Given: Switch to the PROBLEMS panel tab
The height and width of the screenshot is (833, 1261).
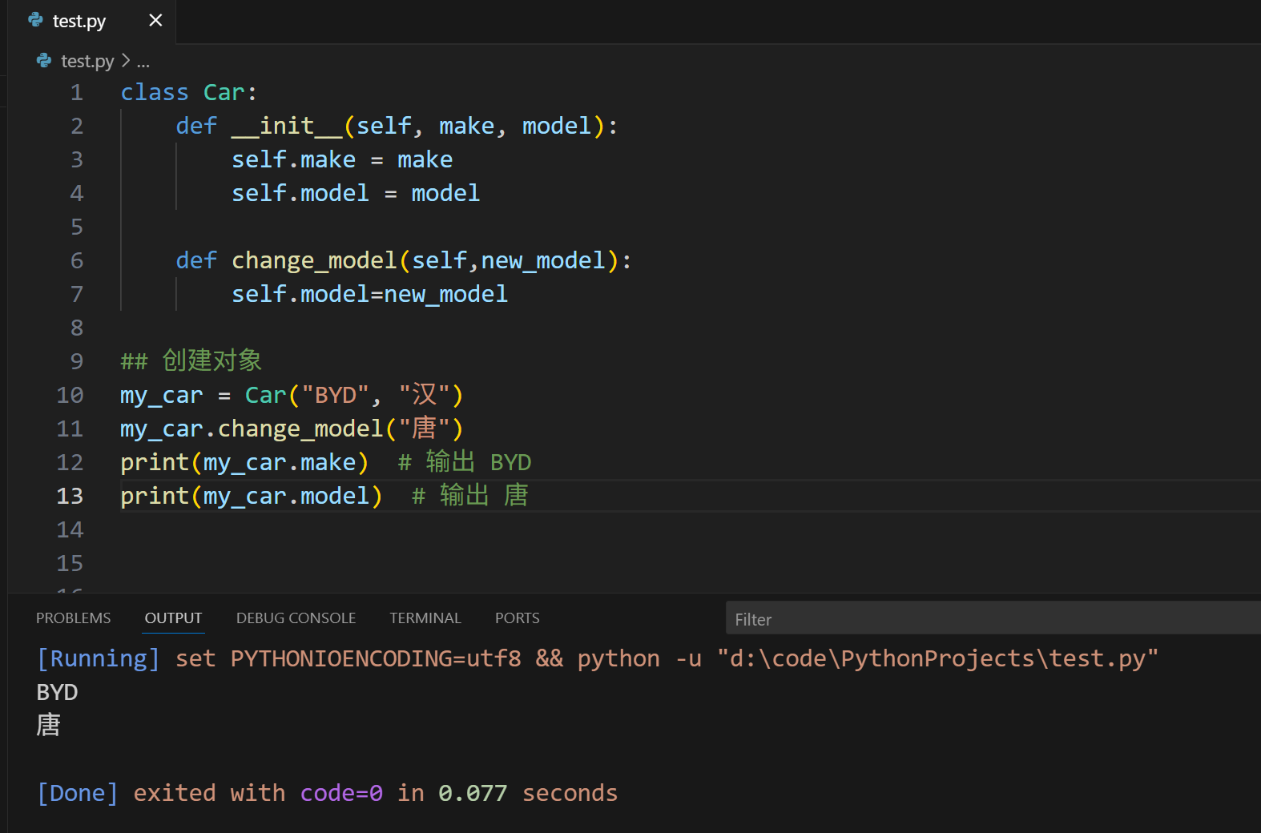Looking at the screenshot, I should [73, 618].
